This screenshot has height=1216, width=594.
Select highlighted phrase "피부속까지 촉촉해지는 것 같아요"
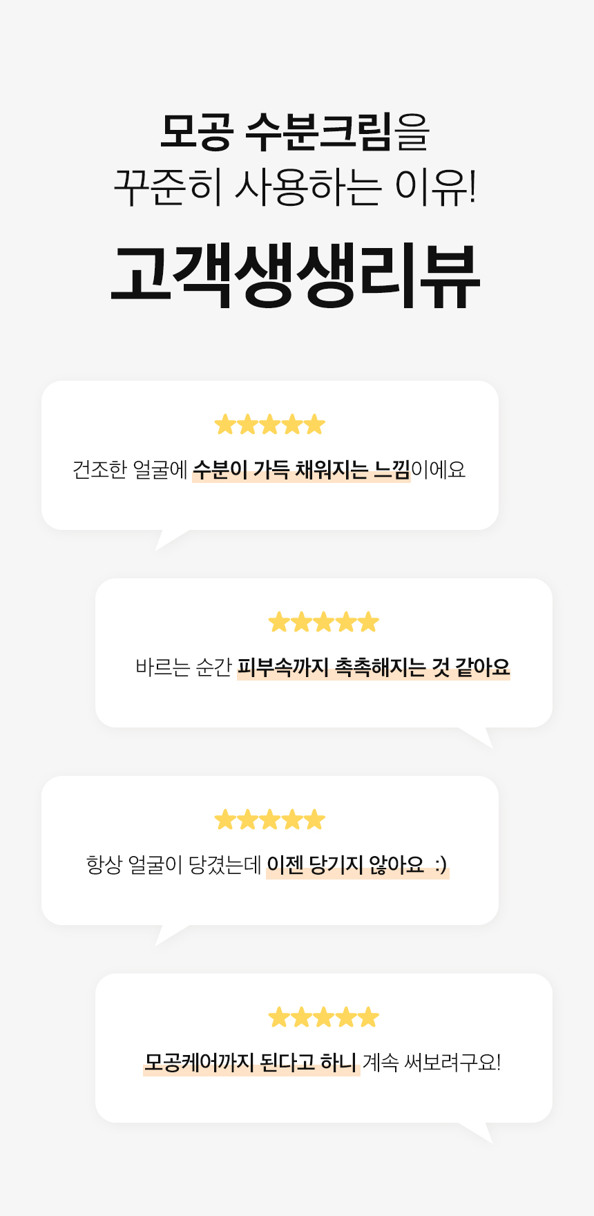tap(373, 667)
